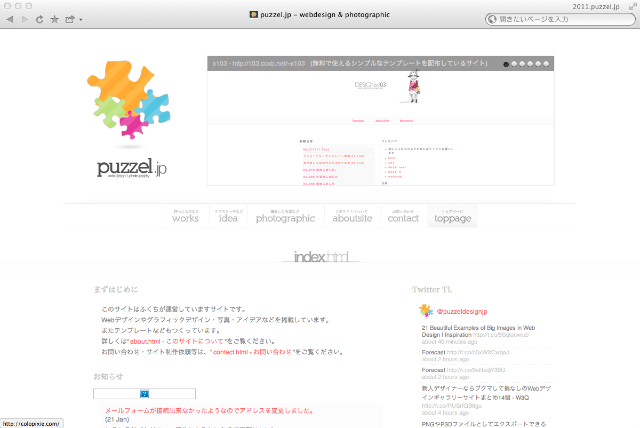Open the idea navigation tab
The image size is (640, 428).
tap(228, 216)
